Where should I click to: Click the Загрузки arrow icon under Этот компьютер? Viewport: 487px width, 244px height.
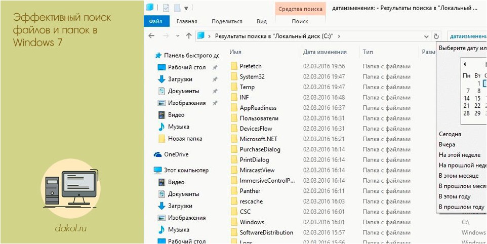coord(161,206)
